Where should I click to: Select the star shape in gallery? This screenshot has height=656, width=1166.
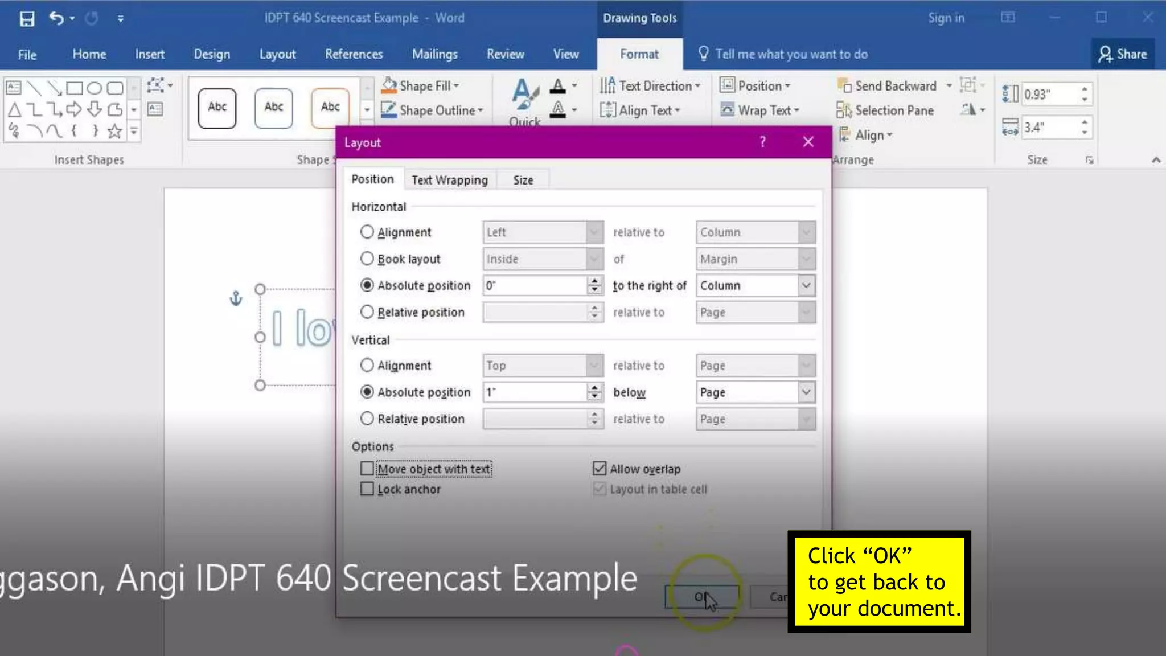[114, 132]
